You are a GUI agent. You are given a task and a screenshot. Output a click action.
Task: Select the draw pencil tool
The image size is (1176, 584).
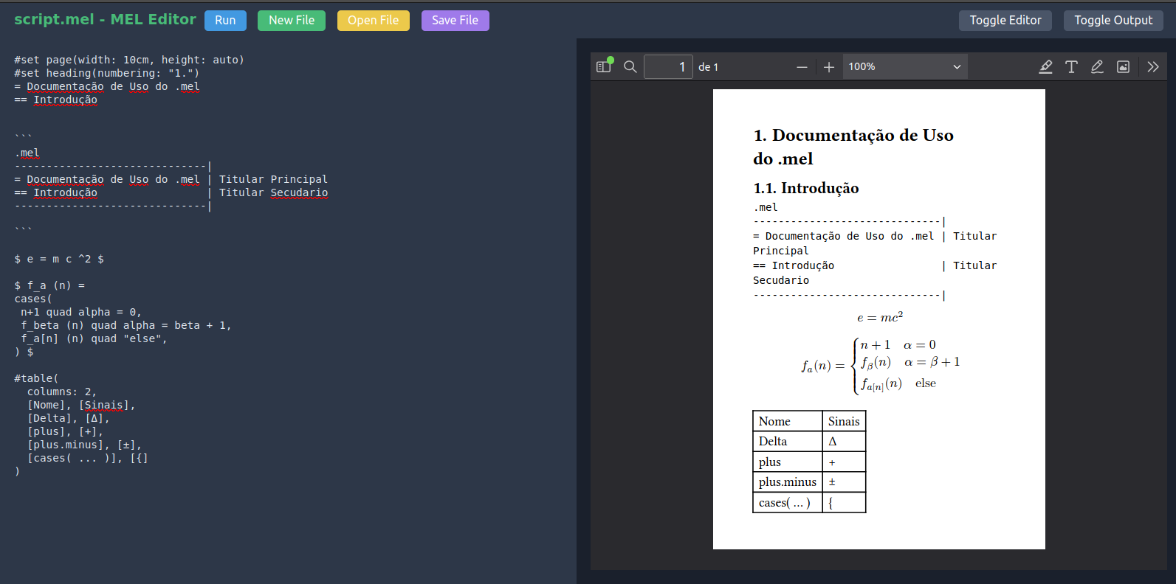[x=1097, y=67]
